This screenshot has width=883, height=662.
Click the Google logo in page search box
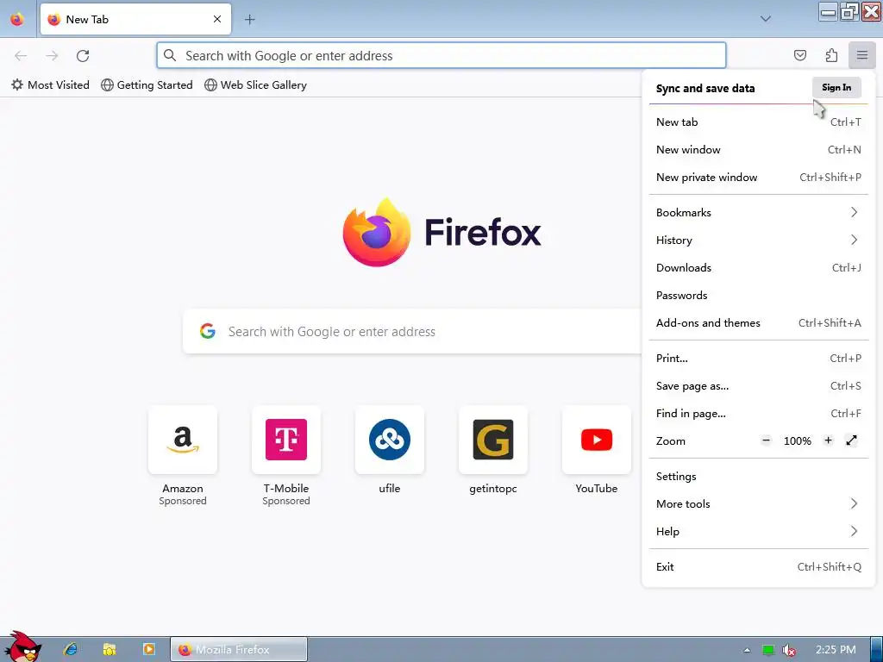tap(208, 331)
